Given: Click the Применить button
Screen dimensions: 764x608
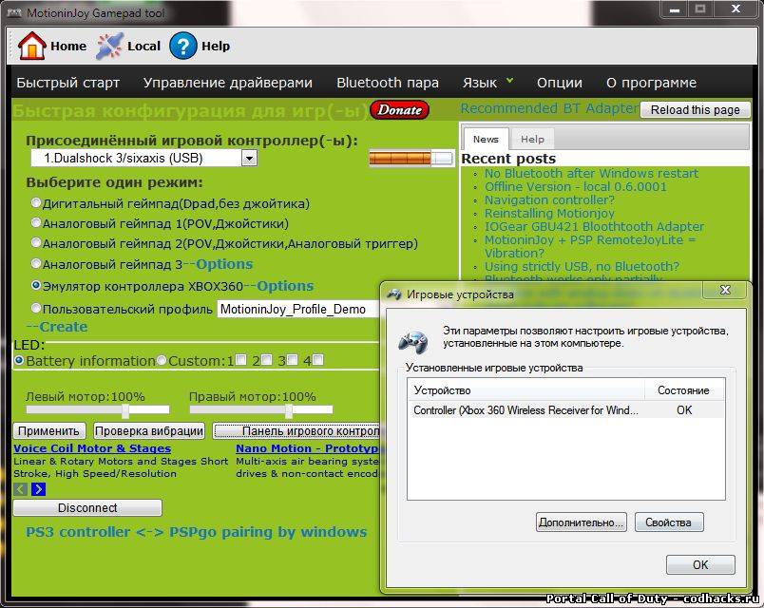Looking at the screenshot, I should (x=48, y=430).
